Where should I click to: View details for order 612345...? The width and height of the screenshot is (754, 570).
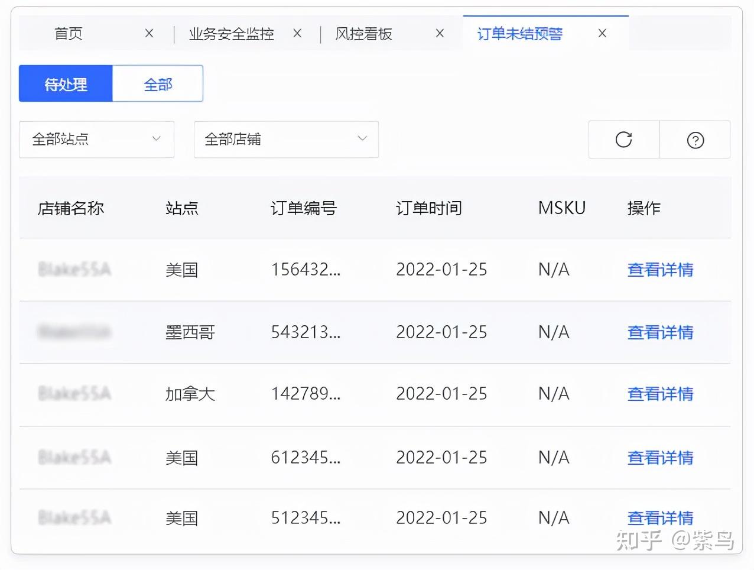pos(660,458)
